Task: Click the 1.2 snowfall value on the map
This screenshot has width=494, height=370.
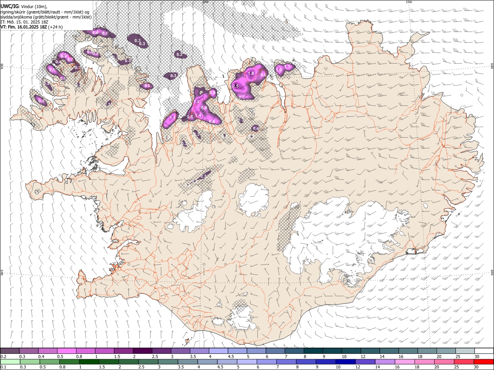Action: coord(196,102)
